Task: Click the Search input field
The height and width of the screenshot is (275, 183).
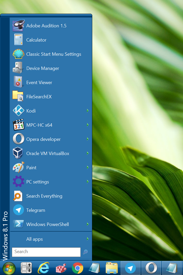Action: tap(46, 252)
